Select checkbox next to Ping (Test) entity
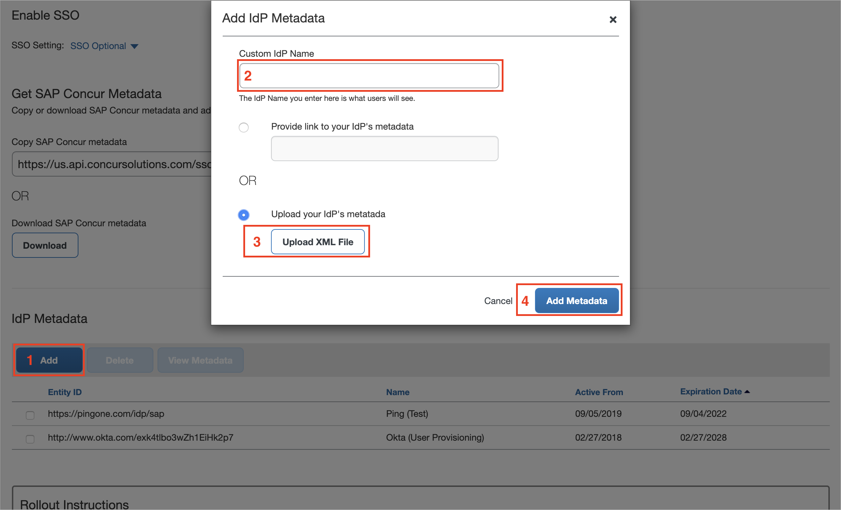 (x=30, y=416)
